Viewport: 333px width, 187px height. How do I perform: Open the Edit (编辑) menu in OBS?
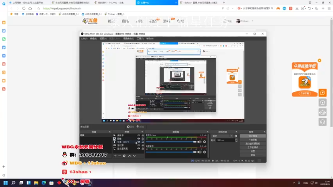tap(93, 39)
